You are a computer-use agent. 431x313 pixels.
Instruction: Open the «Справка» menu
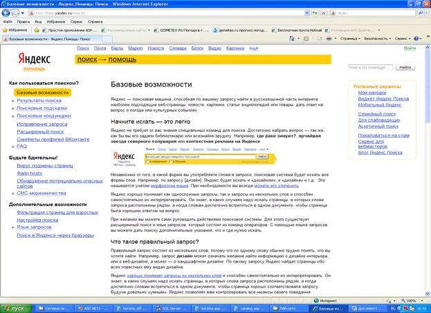pyautogui.click(x=95, y=21)
